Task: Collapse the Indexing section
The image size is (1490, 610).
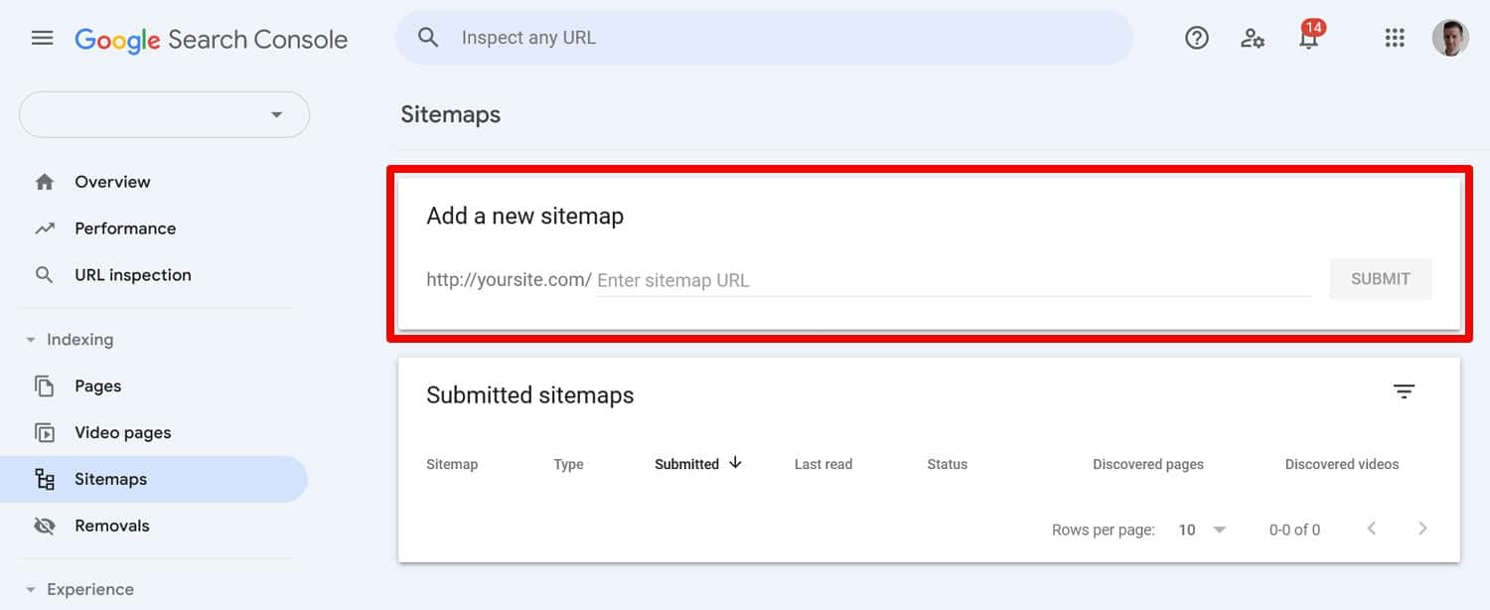Action: (29, 339)
